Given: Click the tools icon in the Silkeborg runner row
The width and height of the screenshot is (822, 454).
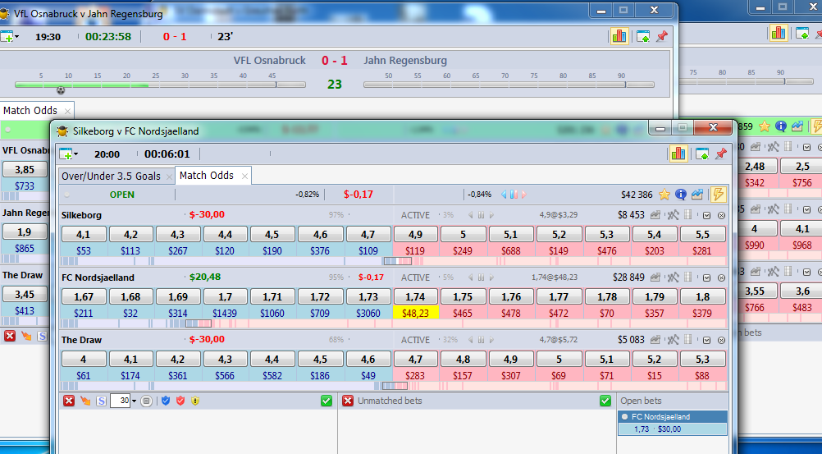Looking at the screenshot, I should [x=673, y=214].
